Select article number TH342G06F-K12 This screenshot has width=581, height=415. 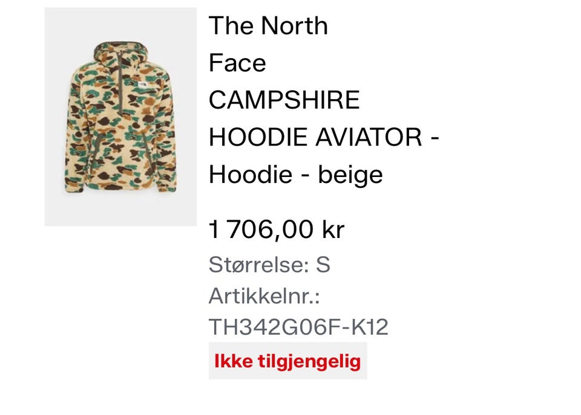click(x=298, y=327)
